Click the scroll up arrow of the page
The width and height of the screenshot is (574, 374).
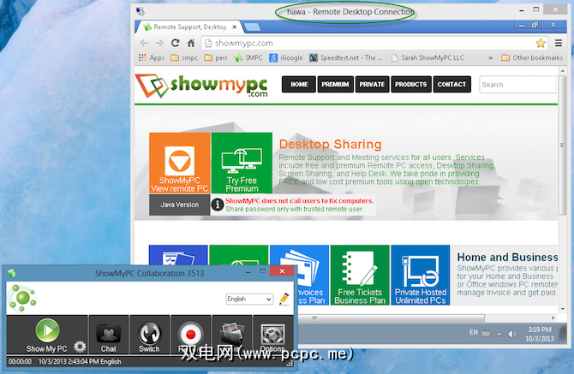coord(563,70)
